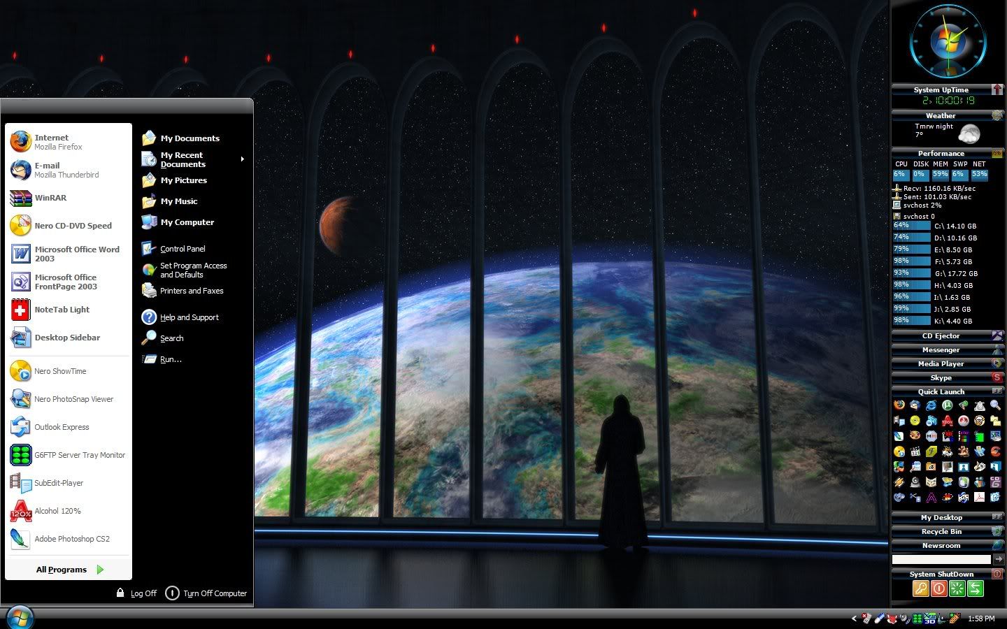Screen dimensions: 1007x629
Task: Launch Outlook Express
Action: click(x=68, y=427)
